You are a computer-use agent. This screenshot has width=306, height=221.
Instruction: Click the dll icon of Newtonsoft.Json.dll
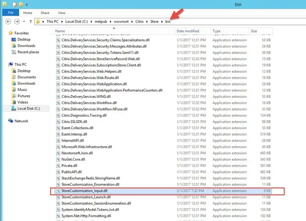pos(58,153)
